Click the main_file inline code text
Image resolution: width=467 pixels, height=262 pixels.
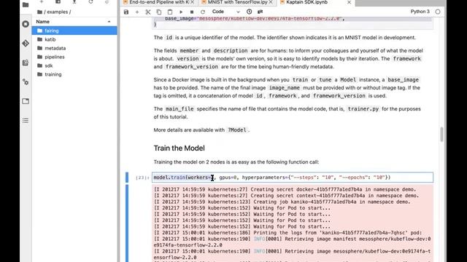(180, 109)
